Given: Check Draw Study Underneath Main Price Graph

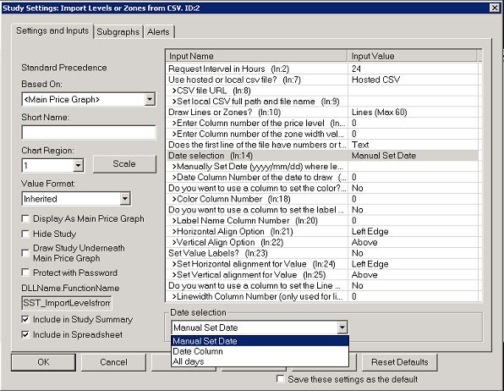Looking at the screenshot, I should click(x=25, y=253).
